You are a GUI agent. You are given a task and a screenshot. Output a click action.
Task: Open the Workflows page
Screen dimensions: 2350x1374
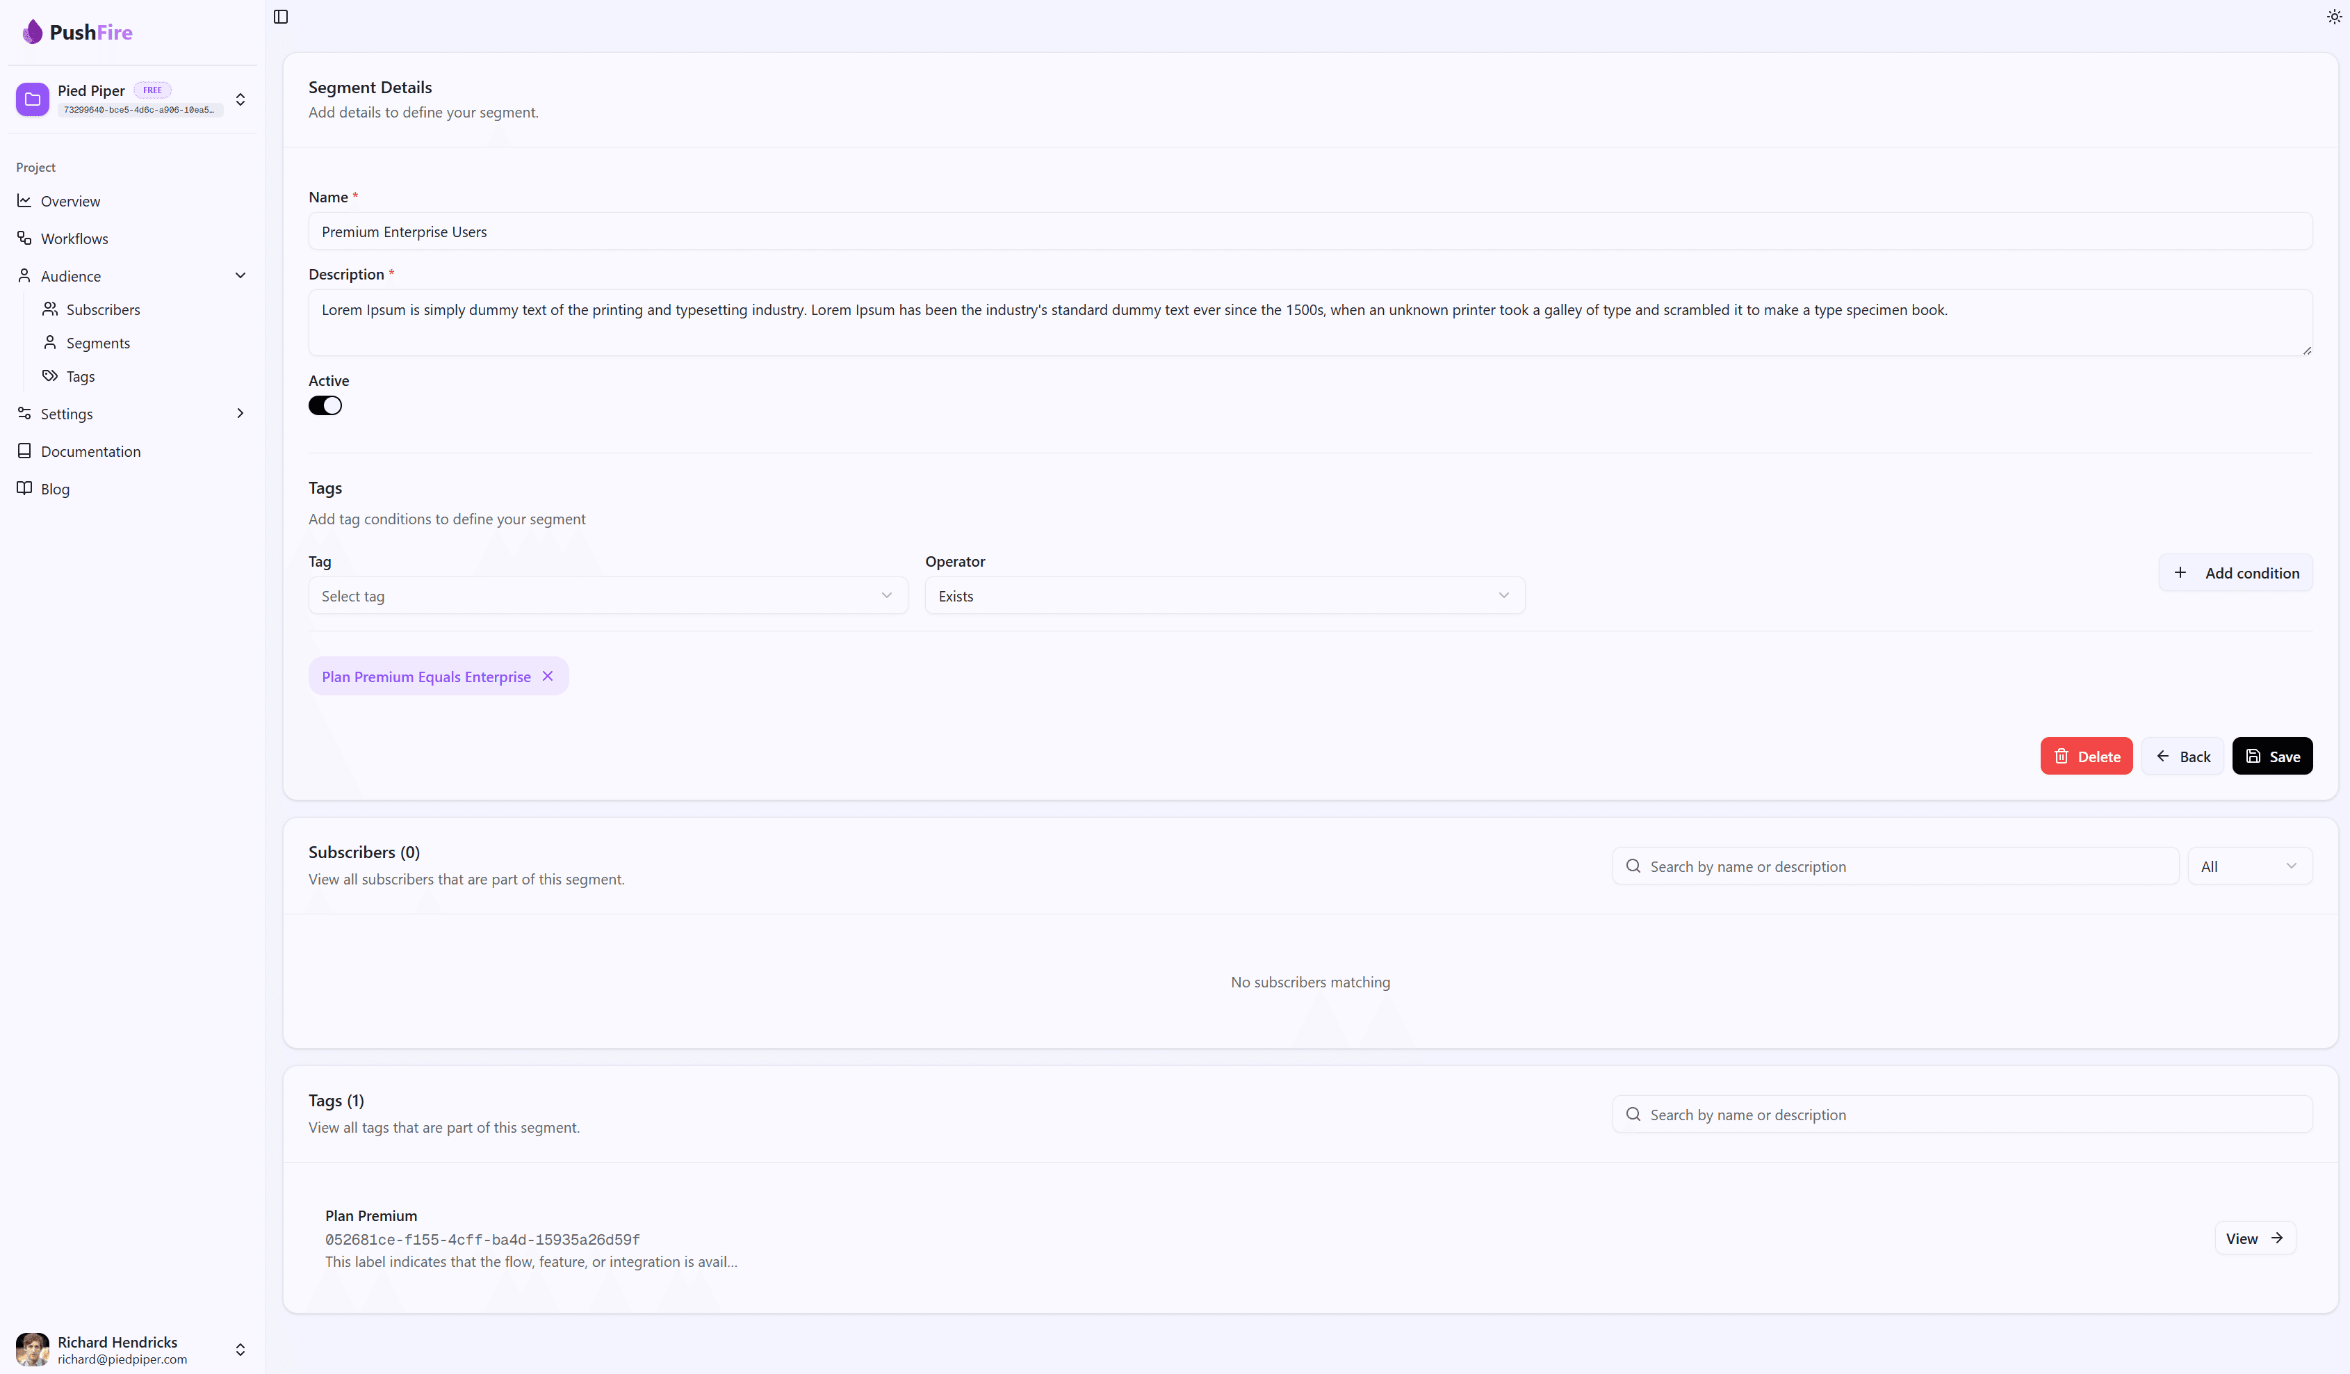point(74,239)
